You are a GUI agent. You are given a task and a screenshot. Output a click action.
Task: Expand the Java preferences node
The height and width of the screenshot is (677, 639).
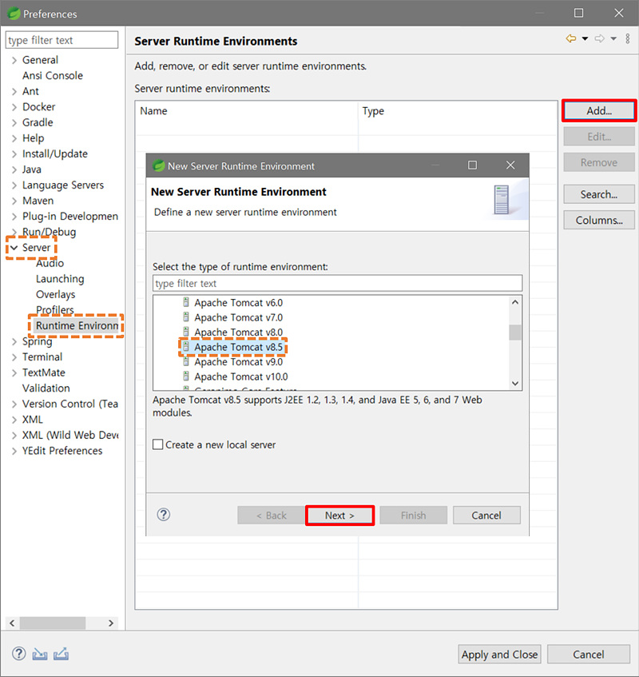(14, 169)
